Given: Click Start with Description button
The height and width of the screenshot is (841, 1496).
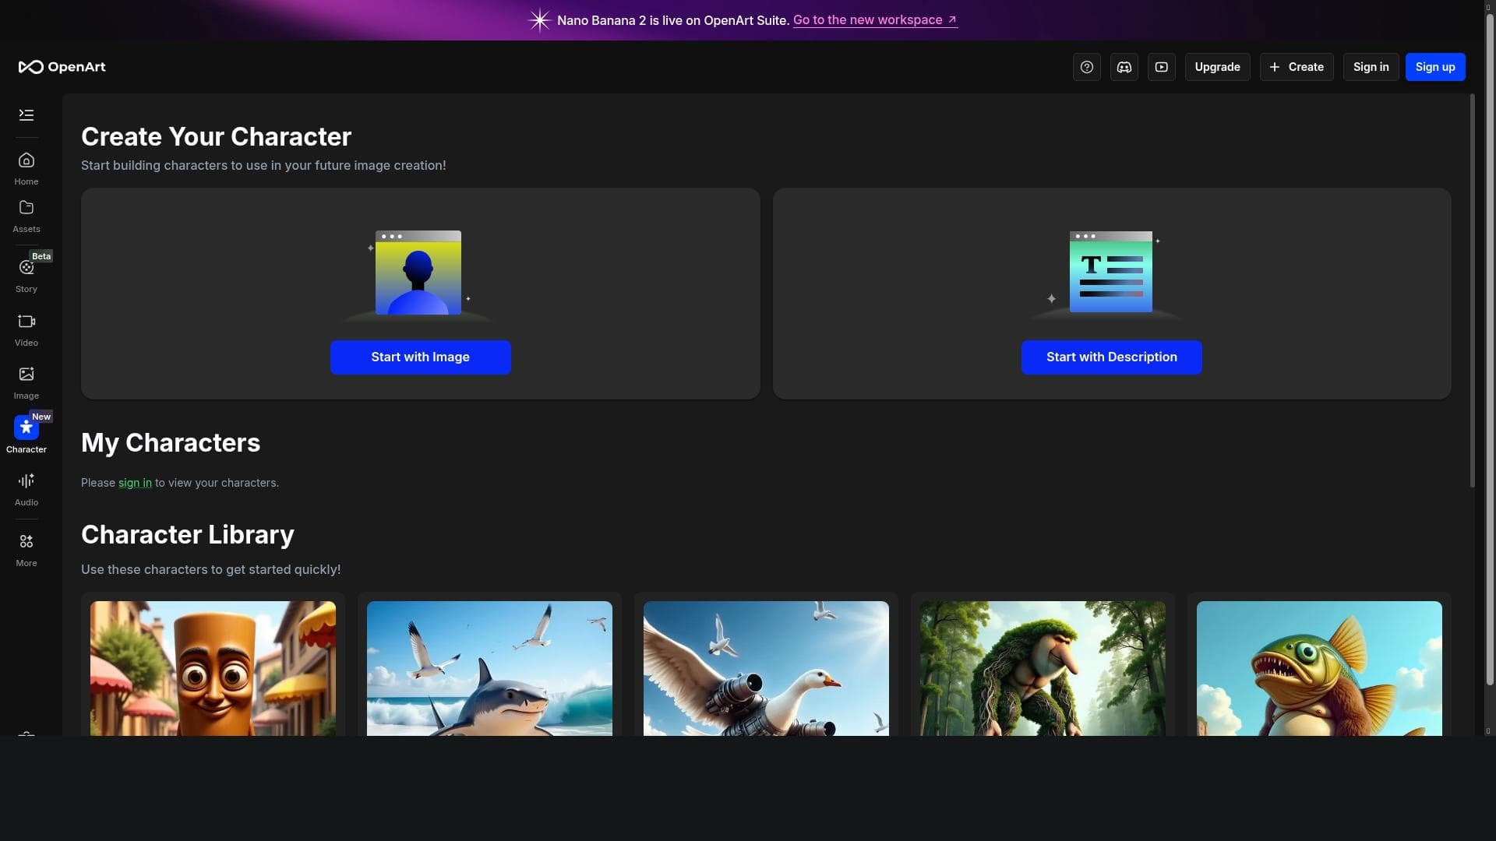Looking at the screenshot, I should (1111, 357).
